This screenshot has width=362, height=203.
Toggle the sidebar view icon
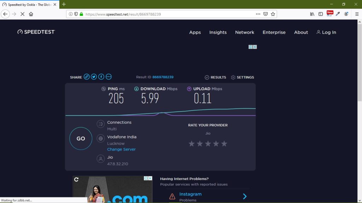click(321, 14)
